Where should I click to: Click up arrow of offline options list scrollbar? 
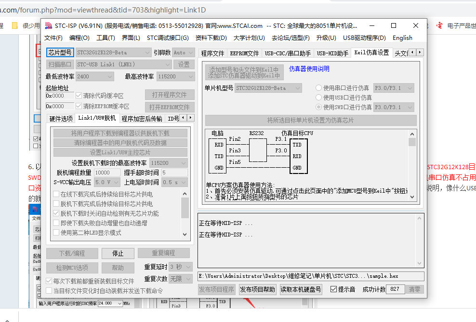pyautogui.click(x=185, y=194)
